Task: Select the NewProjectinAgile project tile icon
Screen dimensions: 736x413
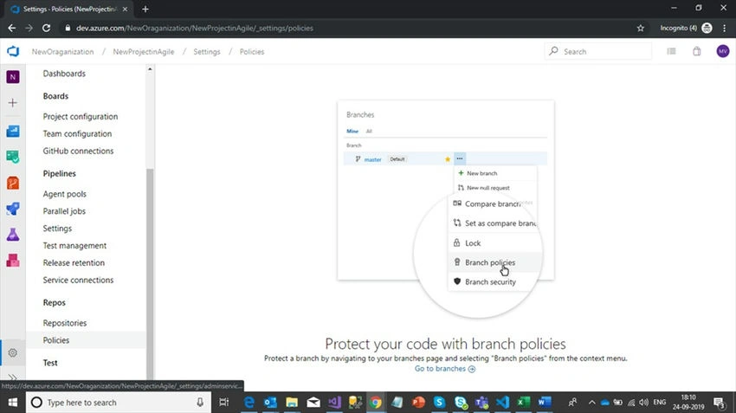Action: [x=13, y=77]
